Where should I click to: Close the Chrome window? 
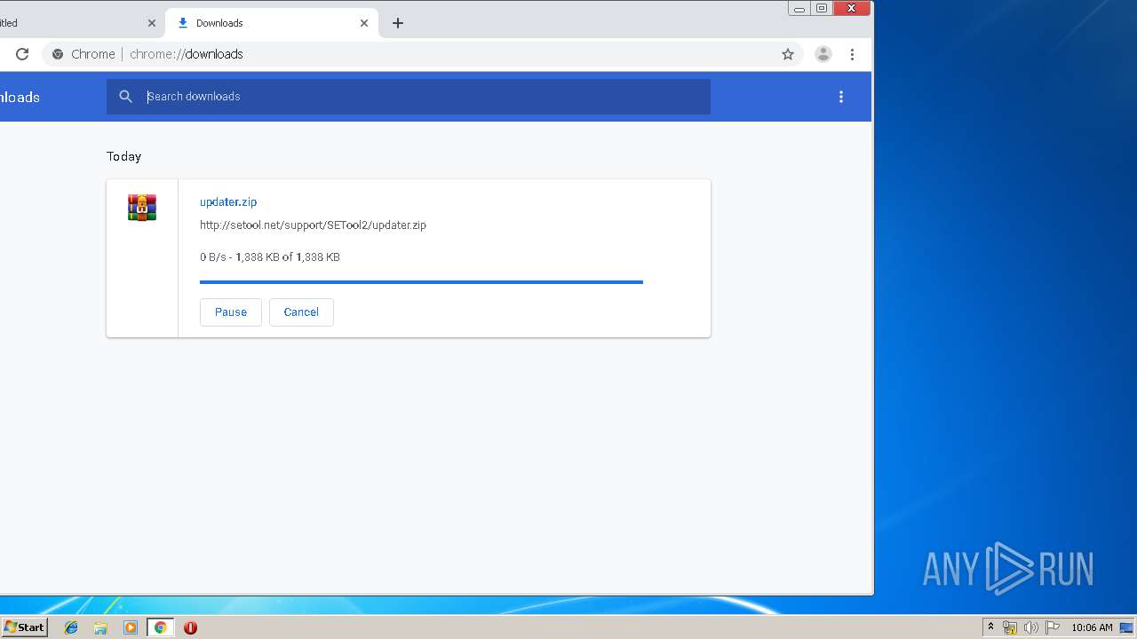852,9
